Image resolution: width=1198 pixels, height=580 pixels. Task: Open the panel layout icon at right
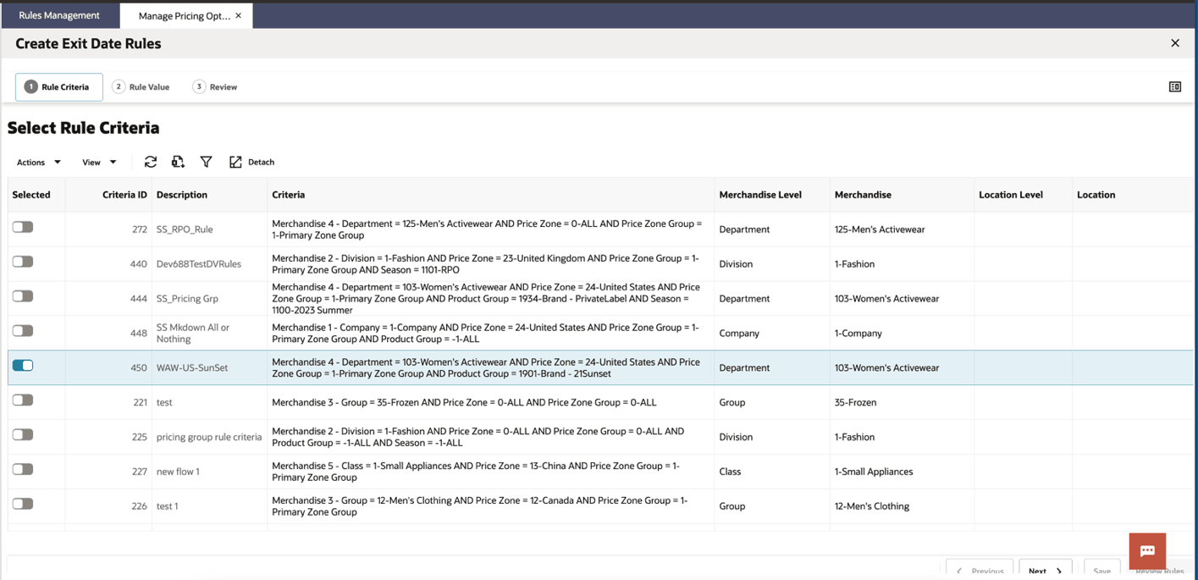tap(1175, 86)
